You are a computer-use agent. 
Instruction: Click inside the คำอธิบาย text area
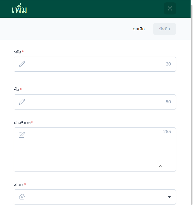94,150
